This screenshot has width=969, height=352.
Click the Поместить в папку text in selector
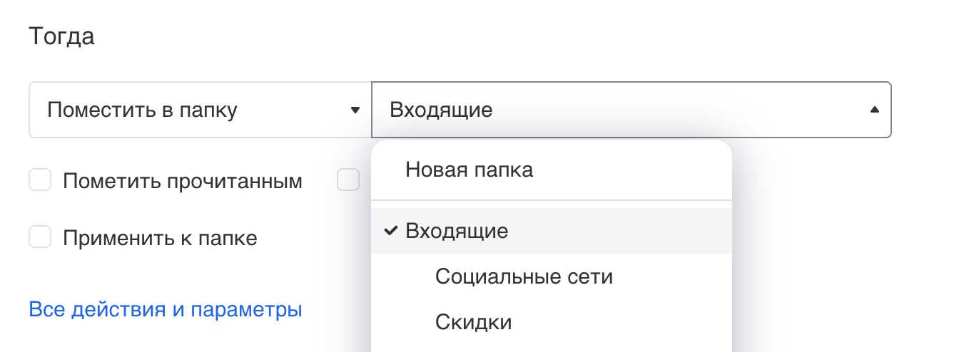point(142,110)
